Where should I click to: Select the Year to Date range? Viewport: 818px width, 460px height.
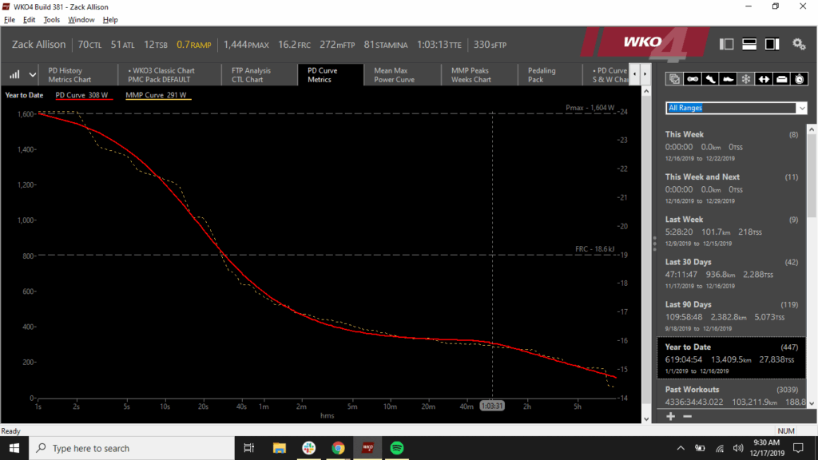731,359
